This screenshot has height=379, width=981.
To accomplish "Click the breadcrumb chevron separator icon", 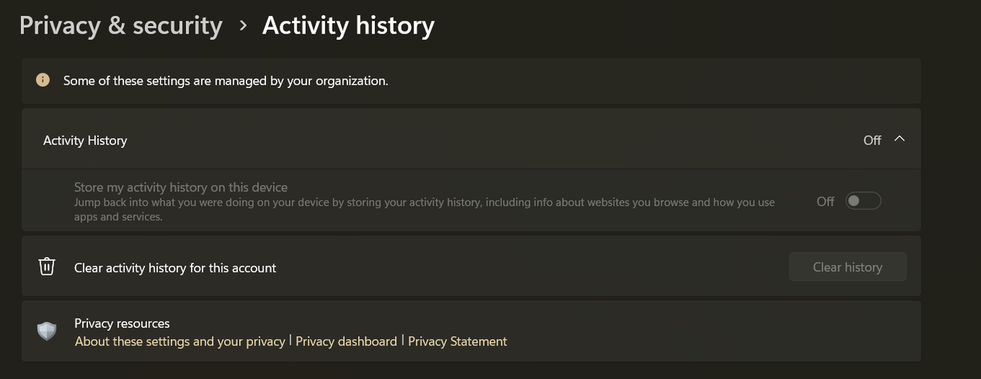I will [x=243, y=25].
